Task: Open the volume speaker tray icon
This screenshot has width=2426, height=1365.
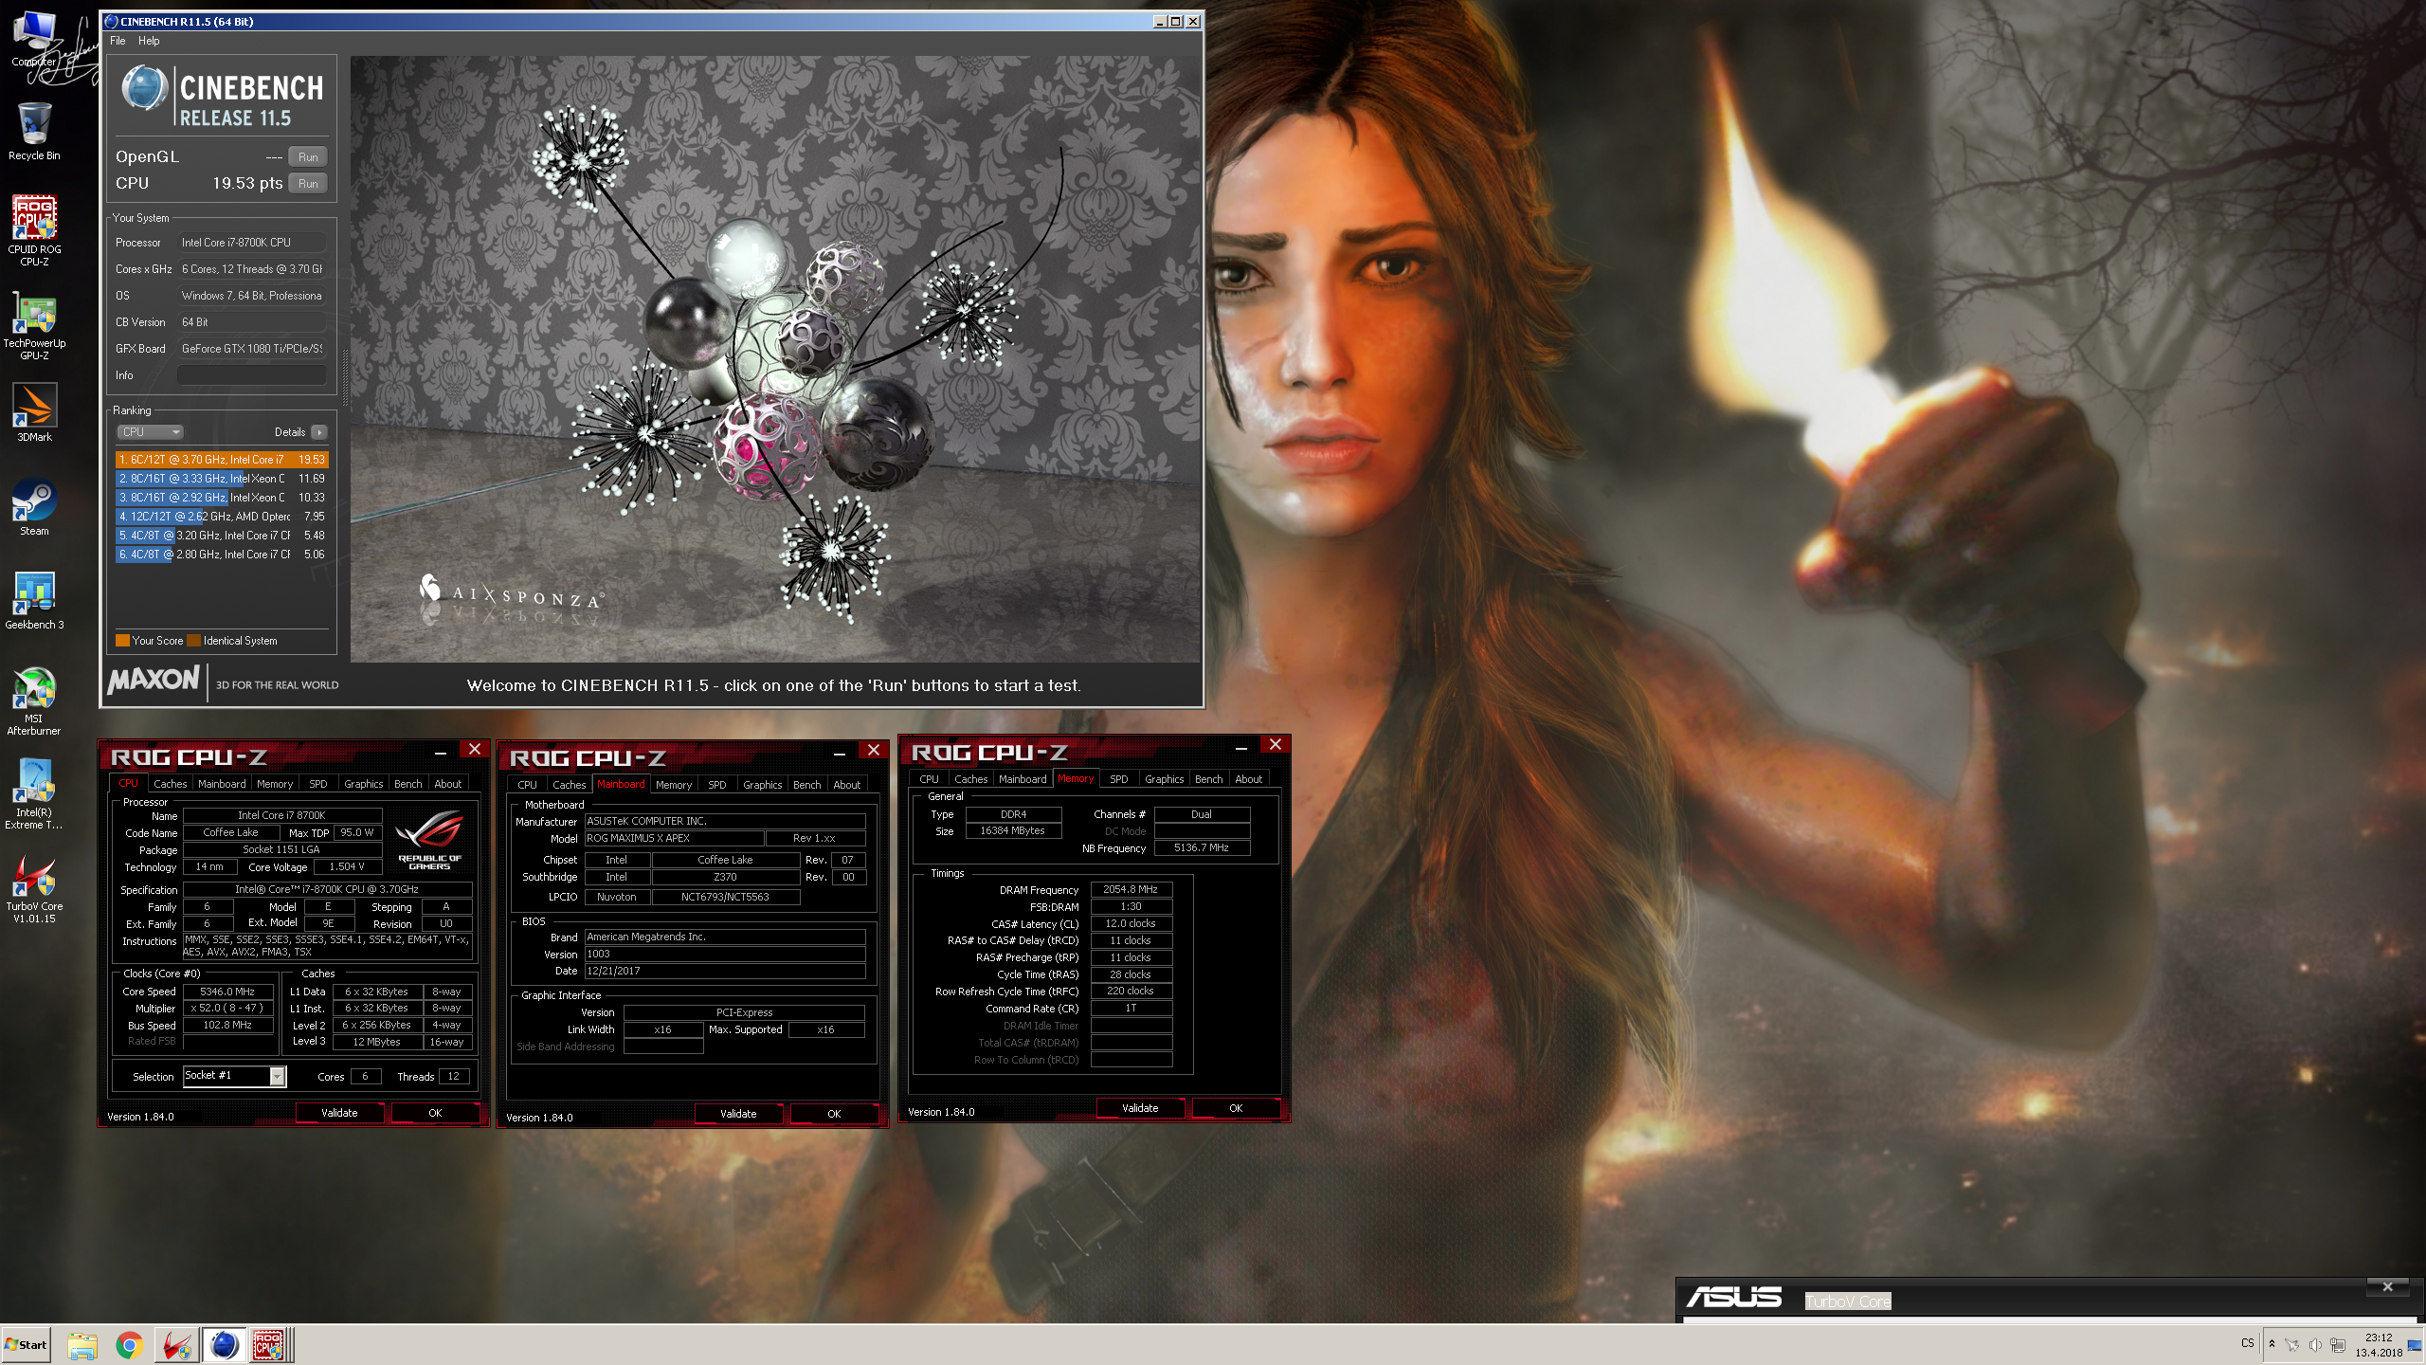Action: (x=2315, y=1344)
